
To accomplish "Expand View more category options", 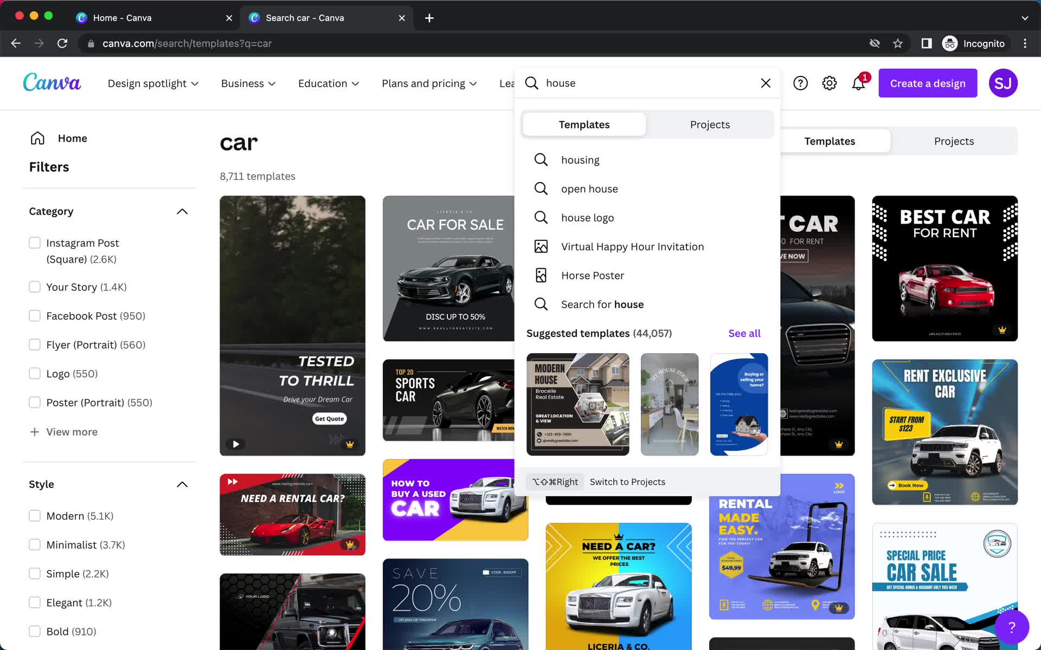I will click(x=63, y=431).
